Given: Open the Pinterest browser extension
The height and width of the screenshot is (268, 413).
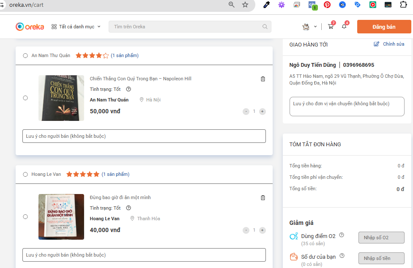Looking at the screenshot, I should (x=327, y=5).
